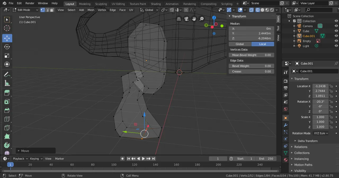Activate the Rotate tool

[x=7, y=47]
